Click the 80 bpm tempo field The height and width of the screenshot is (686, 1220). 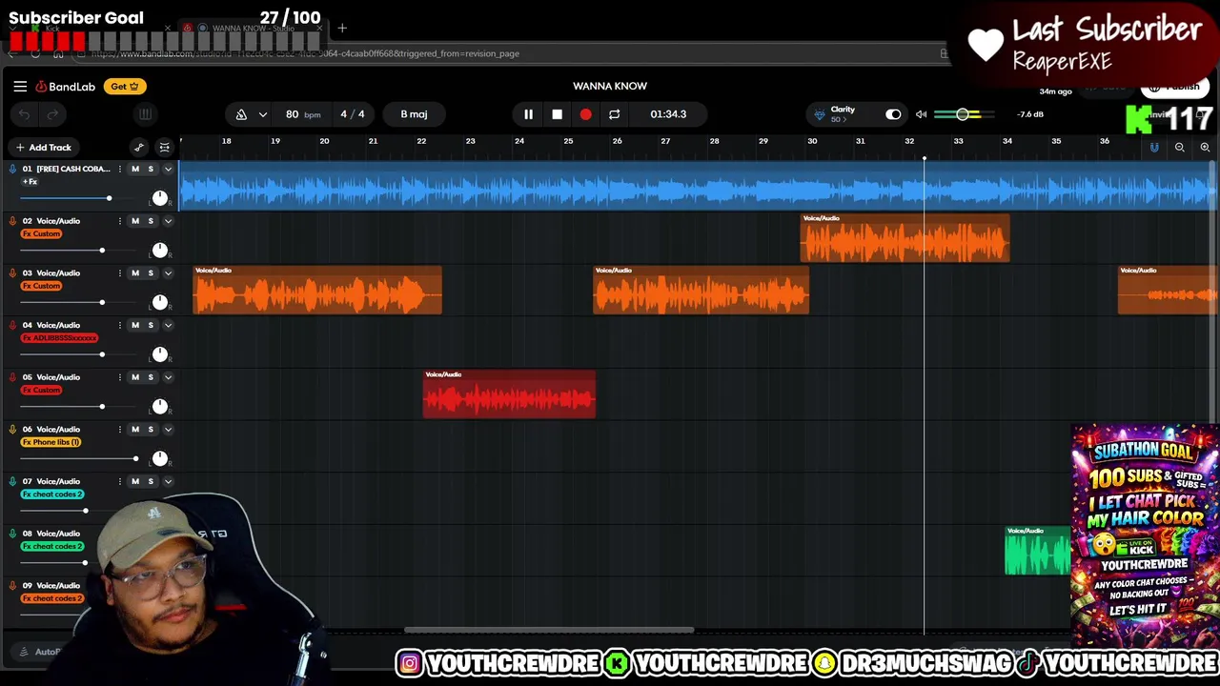(302, 114)
